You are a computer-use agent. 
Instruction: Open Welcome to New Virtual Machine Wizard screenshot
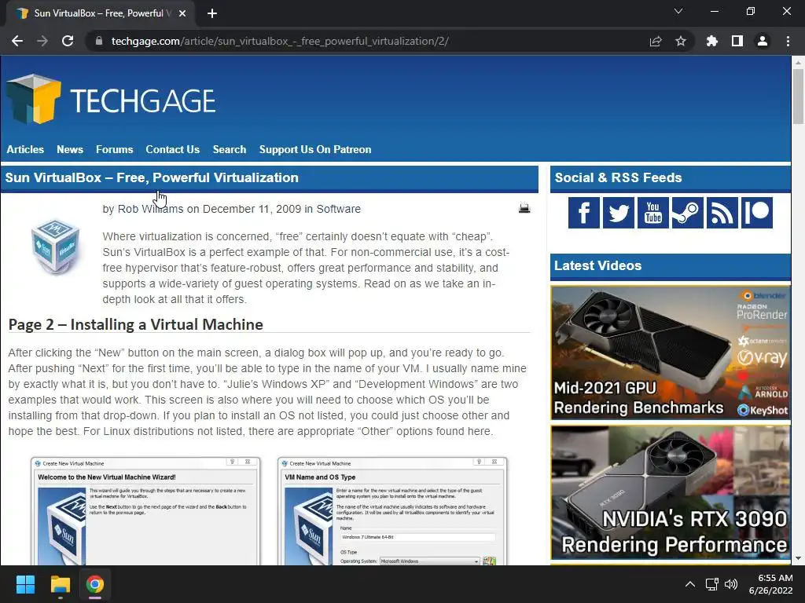(145, 511)
